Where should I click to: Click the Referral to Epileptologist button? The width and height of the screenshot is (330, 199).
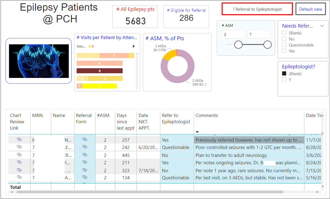click(257, 9)
